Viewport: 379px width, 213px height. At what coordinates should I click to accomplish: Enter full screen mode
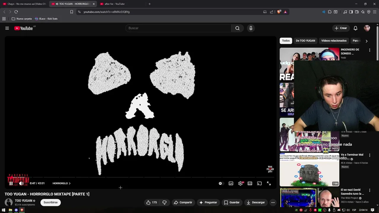(269, 183)
